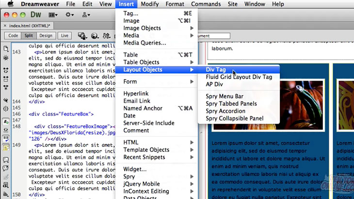Image resolution: width=354 pixels, height=199 pixels.
Task: Select Tag... from Insert menu
Action: (x=157, y=14)
